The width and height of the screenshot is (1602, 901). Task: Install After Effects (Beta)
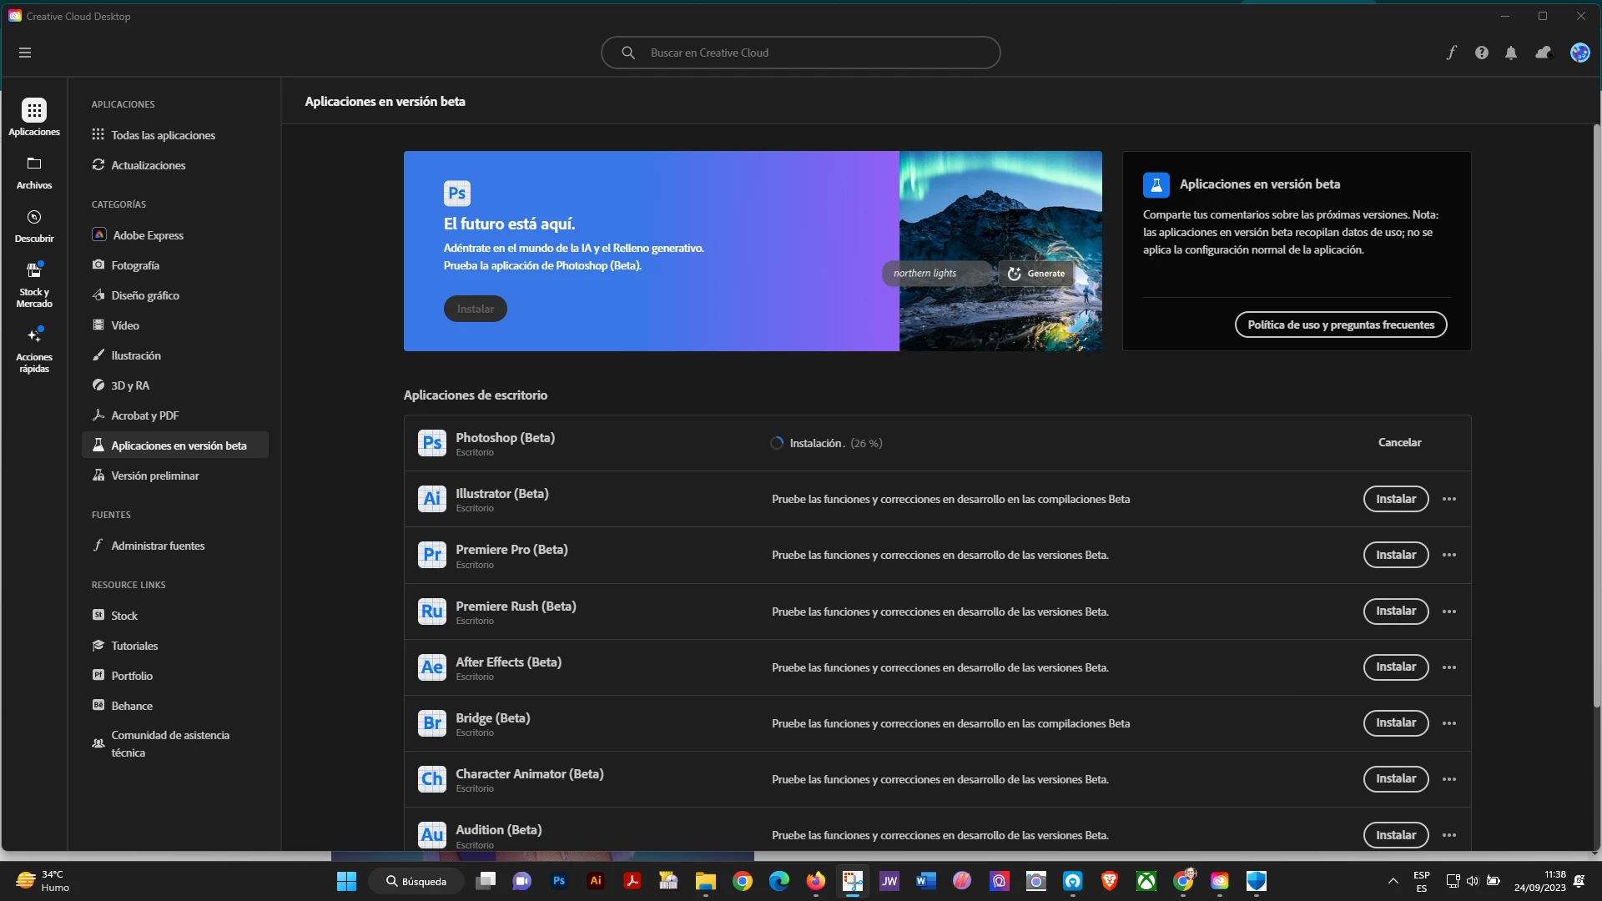click(x=1396, y=667)
